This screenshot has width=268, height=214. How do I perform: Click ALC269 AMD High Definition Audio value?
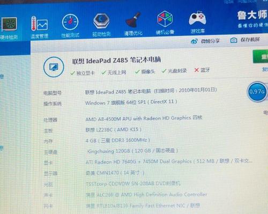click(x=146, y=194)
